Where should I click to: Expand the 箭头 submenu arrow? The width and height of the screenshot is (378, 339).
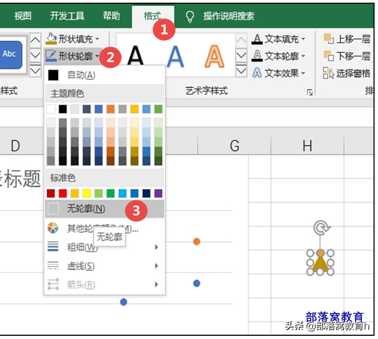click(156, 284)
